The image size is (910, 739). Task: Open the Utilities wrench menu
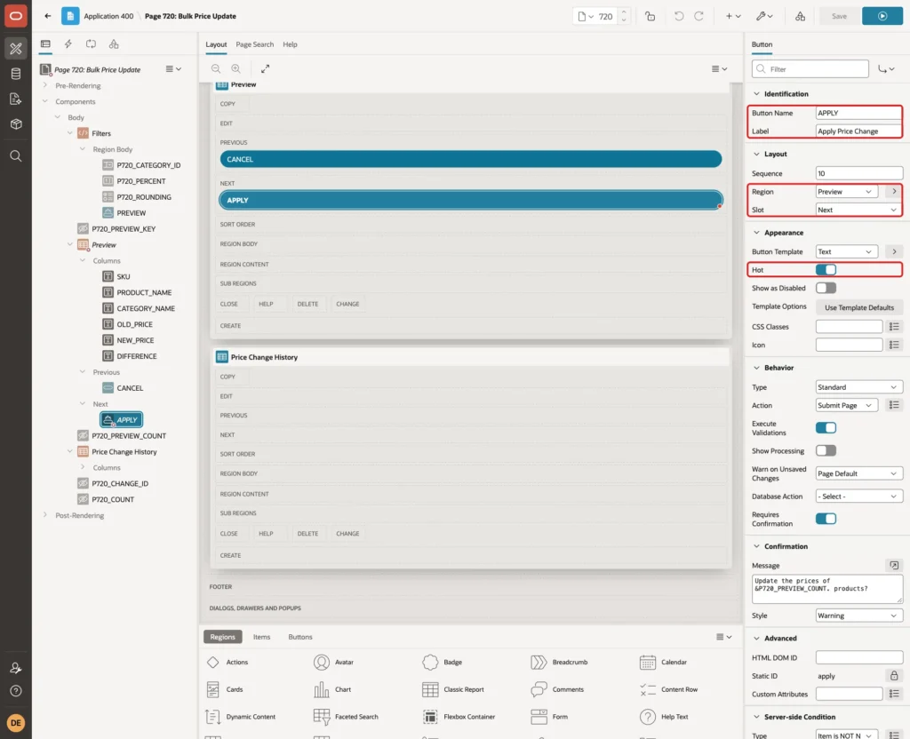click(764, 16)
